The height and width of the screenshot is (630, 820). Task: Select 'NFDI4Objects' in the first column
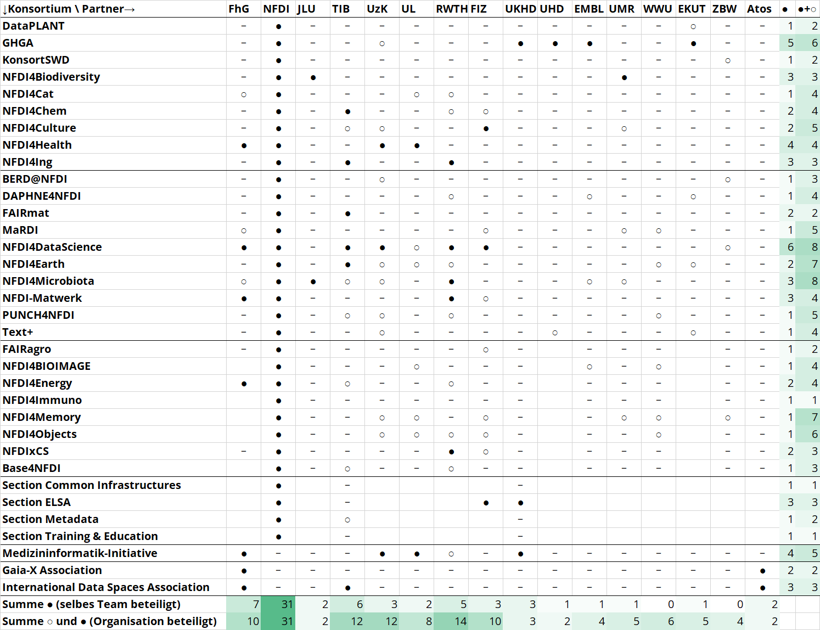40,434
